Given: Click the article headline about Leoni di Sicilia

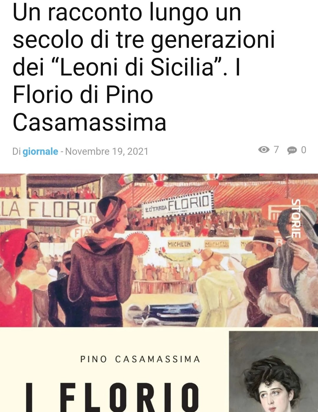Looking at the screenshot, I should coord(144,67).
